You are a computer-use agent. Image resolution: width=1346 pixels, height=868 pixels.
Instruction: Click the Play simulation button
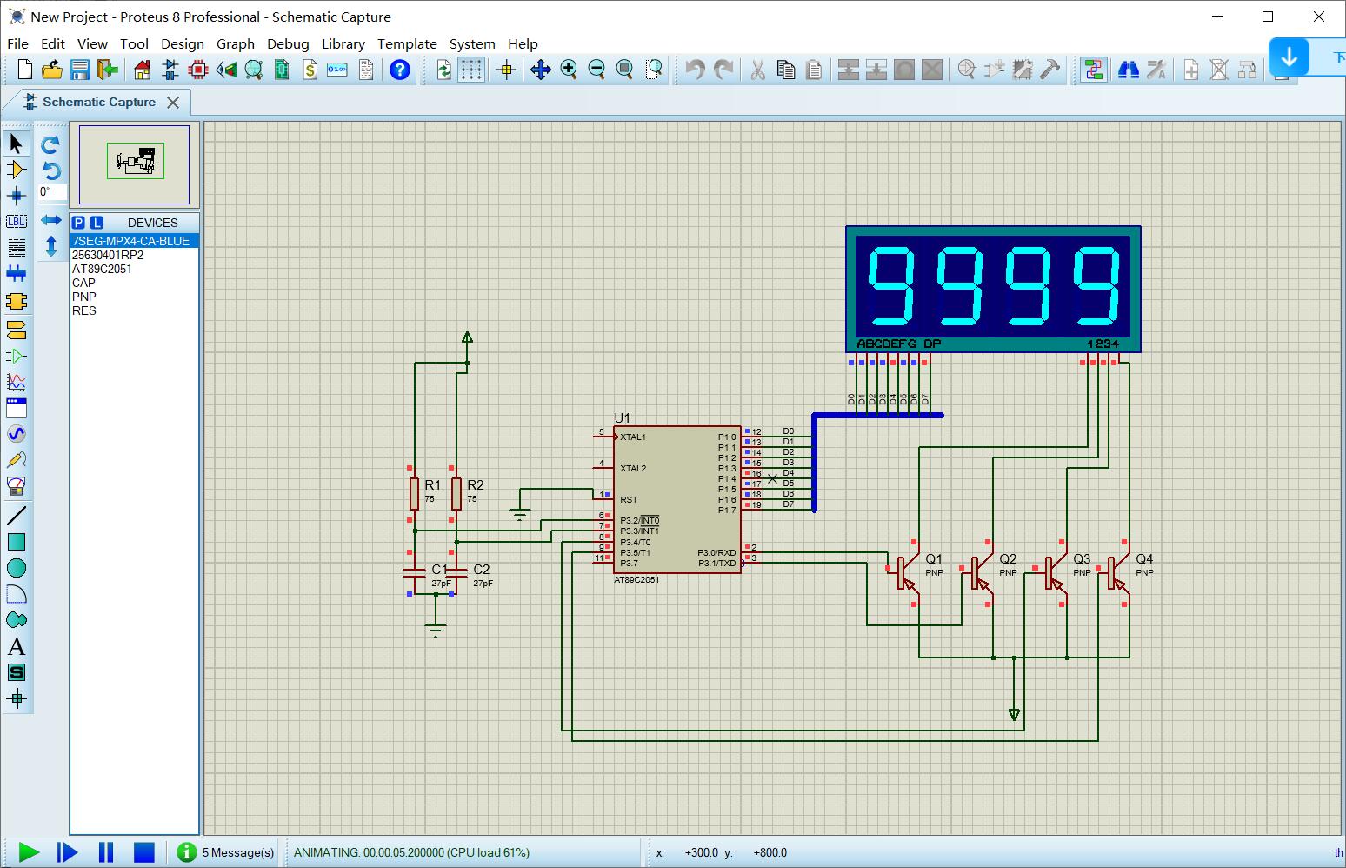pyautogui.click(x=29, y=852)
